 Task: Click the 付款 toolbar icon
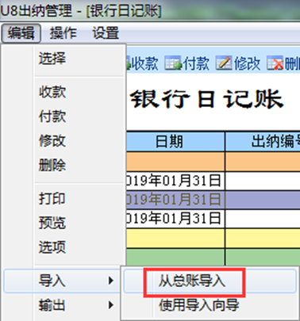click(x=173, y=63)
